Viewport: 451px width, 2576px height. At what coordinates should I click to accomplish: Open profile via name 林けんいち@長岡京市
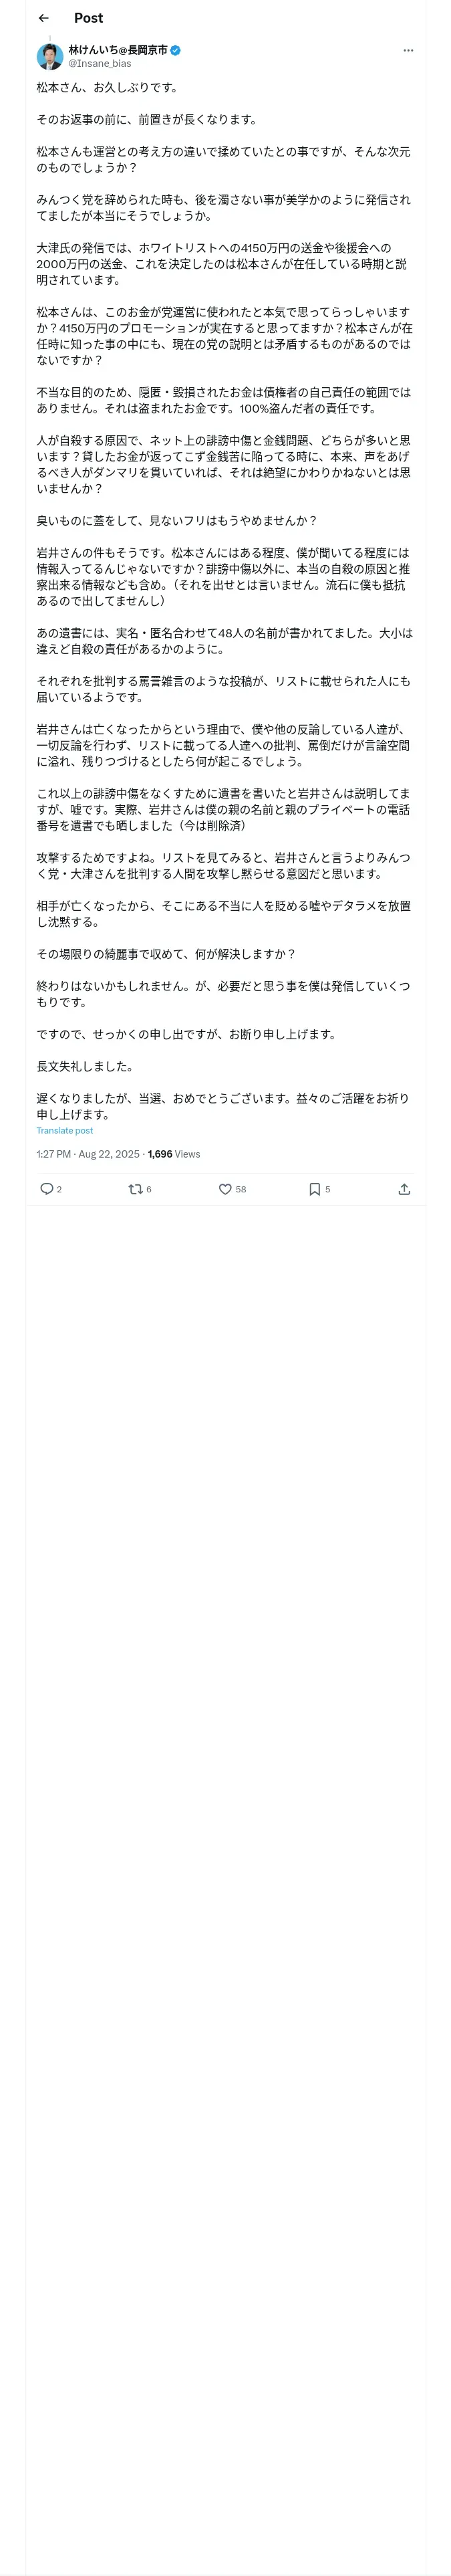pos(118,49)
